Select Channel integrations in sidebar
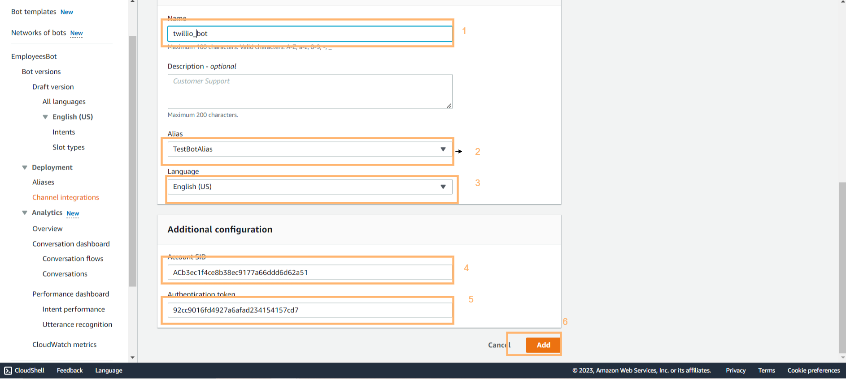The width and height of the screenshot is (846, 379). tap(65, 197)
